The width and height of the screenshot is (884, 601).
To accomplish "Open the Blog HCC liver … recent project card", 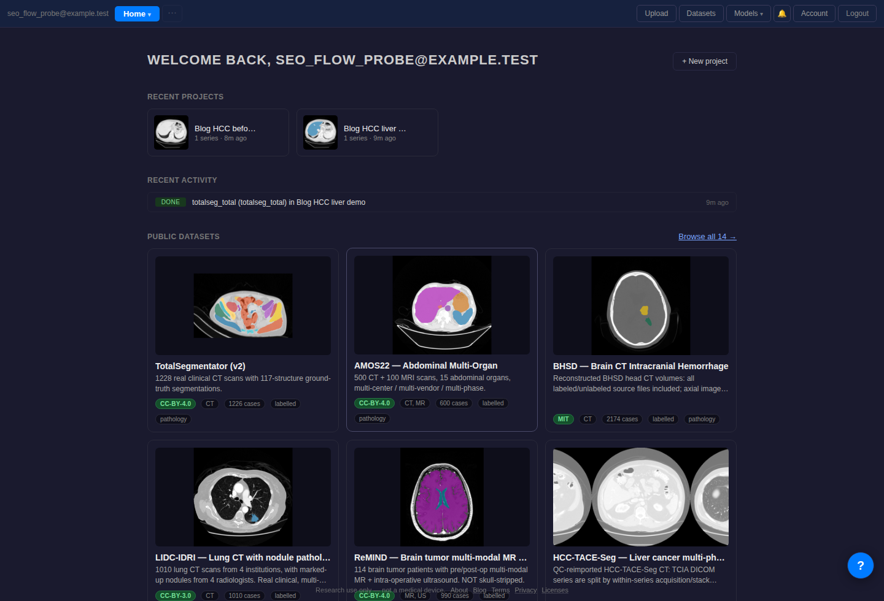I will [367, 132].
